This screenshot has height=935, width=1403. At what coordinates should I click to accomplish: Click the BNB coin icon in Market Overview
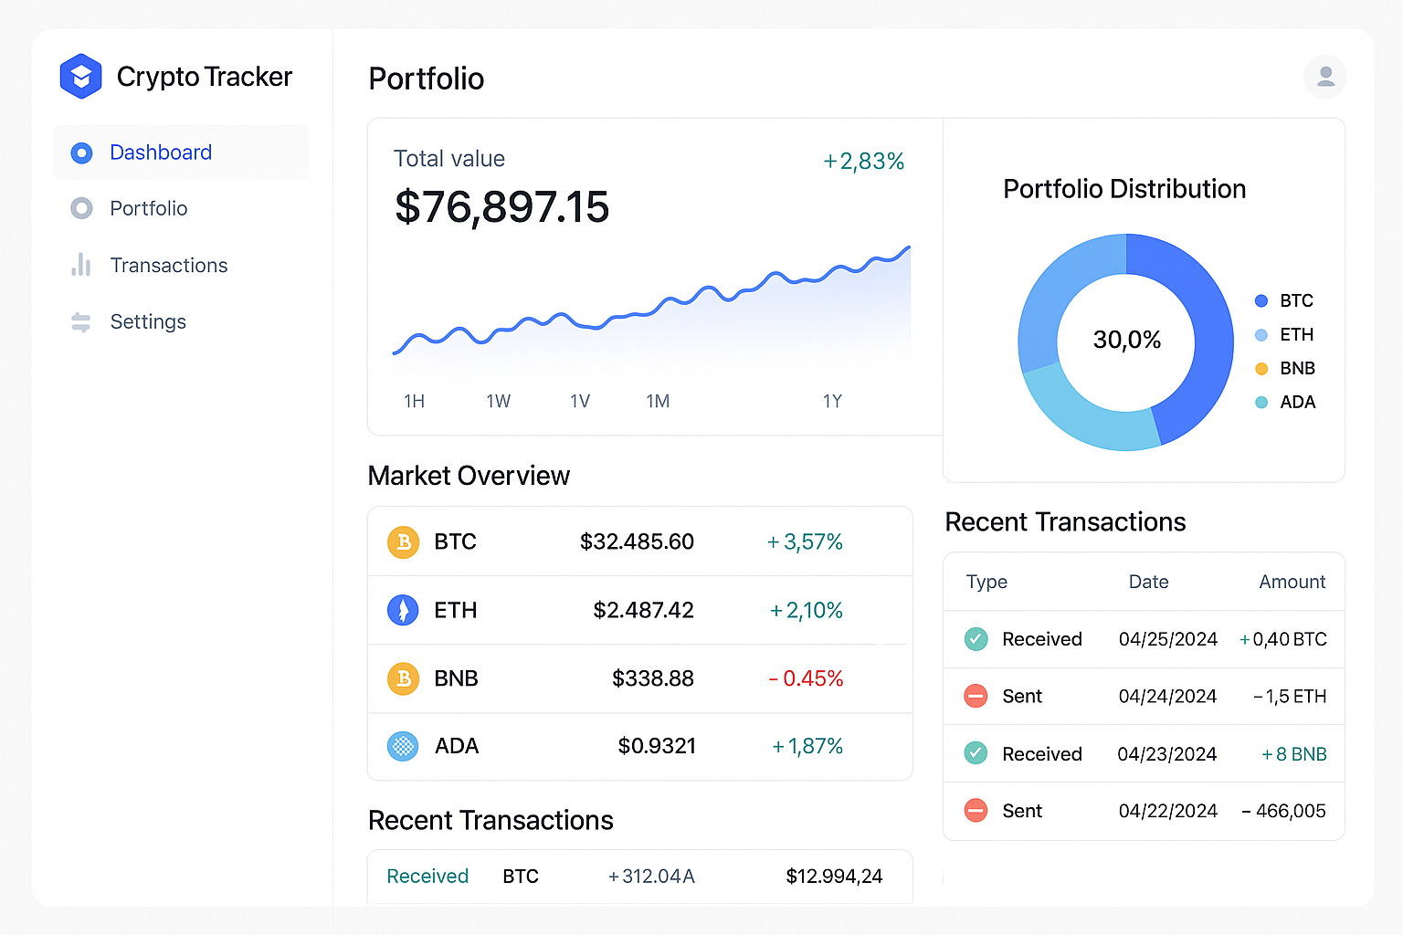403,678
